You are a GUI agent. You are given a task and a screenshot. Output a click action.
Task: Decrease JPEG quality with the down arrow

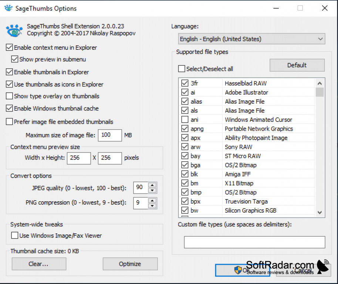click(152, 190)
